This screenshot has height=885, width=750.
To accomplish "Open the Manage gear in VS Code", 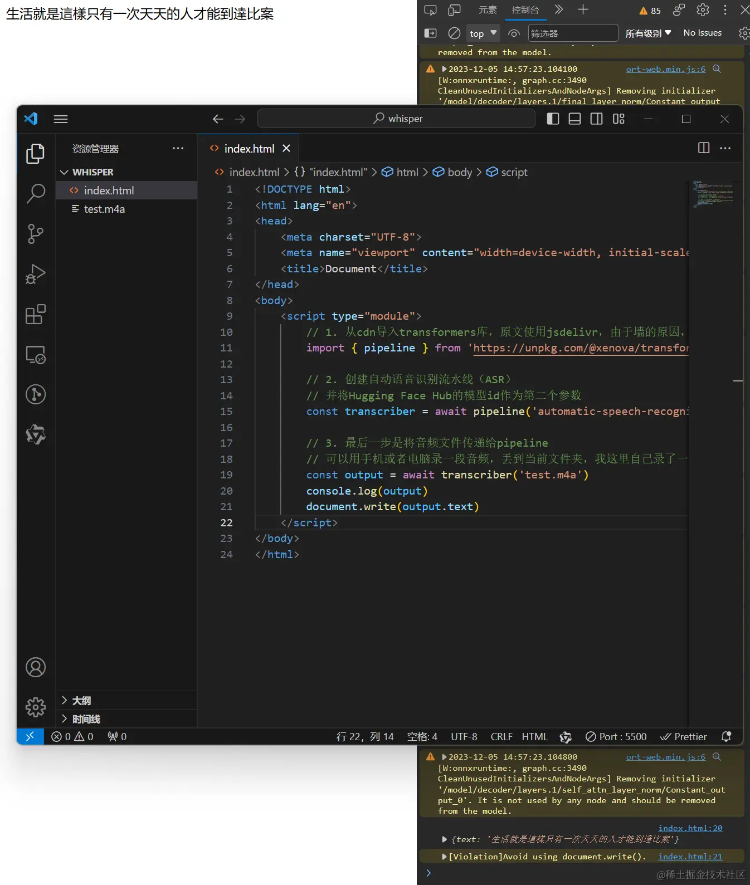I will (x=36, y=707).
